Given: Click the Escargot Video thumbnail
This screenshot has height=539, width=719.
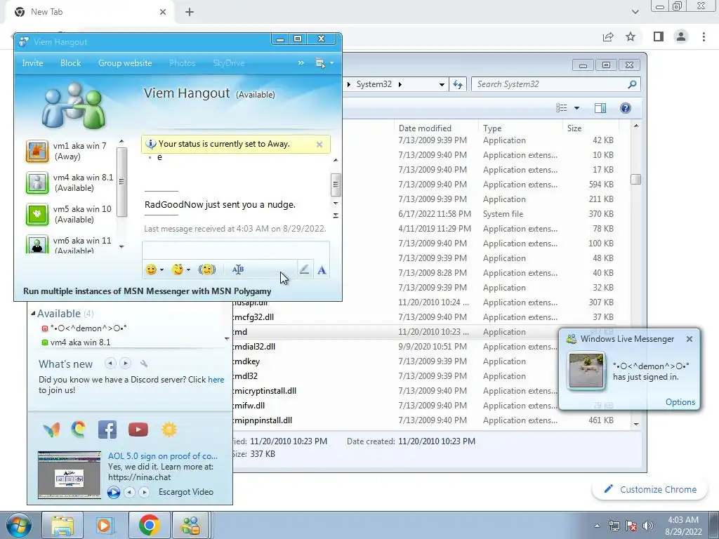Looking at the screenshot, I should [70, 475].
